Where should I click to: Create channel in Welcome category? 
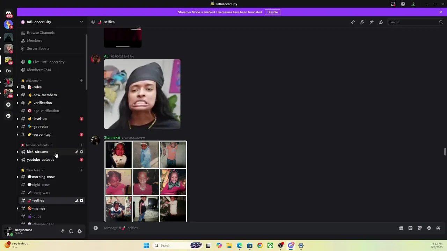tap(81, 81)
